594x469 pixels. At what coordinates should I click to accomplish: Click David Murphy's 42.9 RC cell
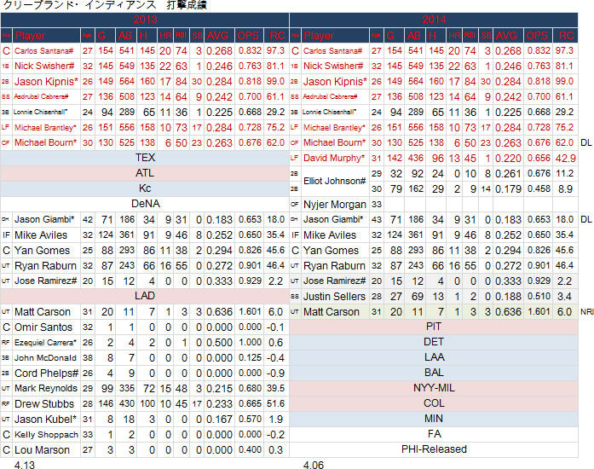click(565, 158)
